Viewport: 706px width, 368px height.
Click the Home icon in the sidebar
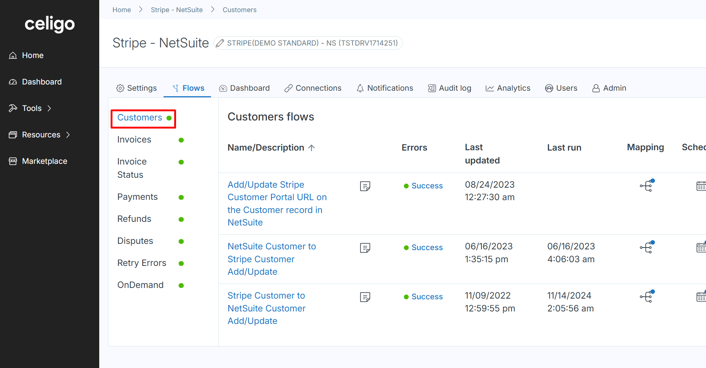13,55
